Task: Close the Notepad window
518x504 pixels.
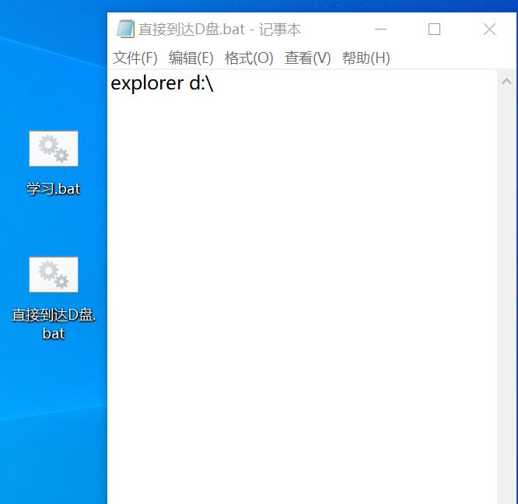Action: point(489,29)
